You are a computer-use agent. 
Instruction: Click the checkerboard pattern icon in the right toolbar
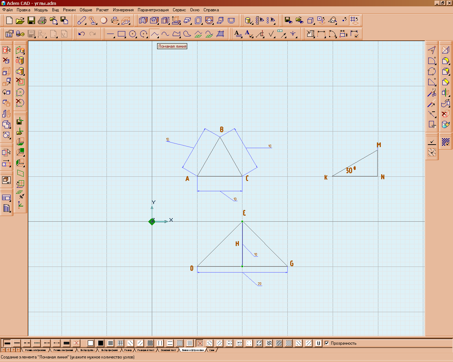tap(446, 142)
